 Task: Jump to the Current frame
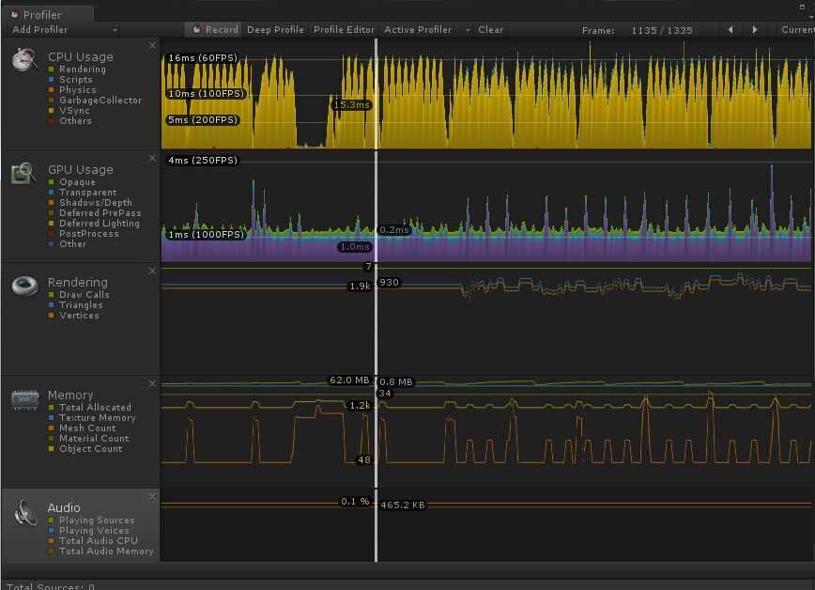[x=797, y=30]
